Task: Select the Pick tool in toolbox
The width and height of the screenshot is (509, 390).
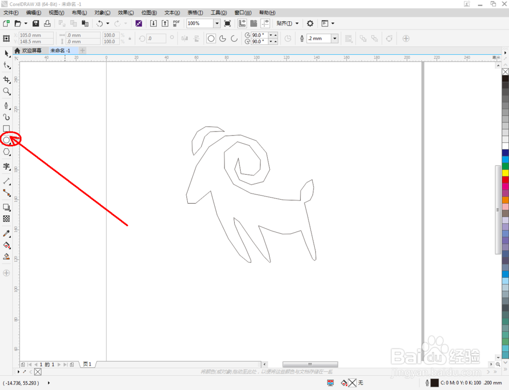Action: point(7,53)
